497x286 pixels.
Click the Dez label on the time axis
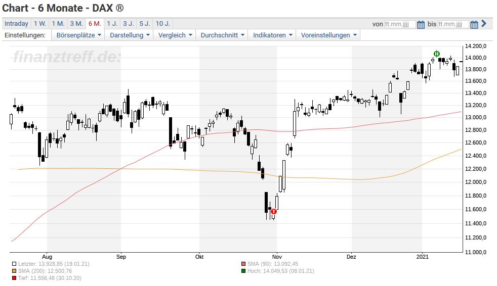pos(351,257)
